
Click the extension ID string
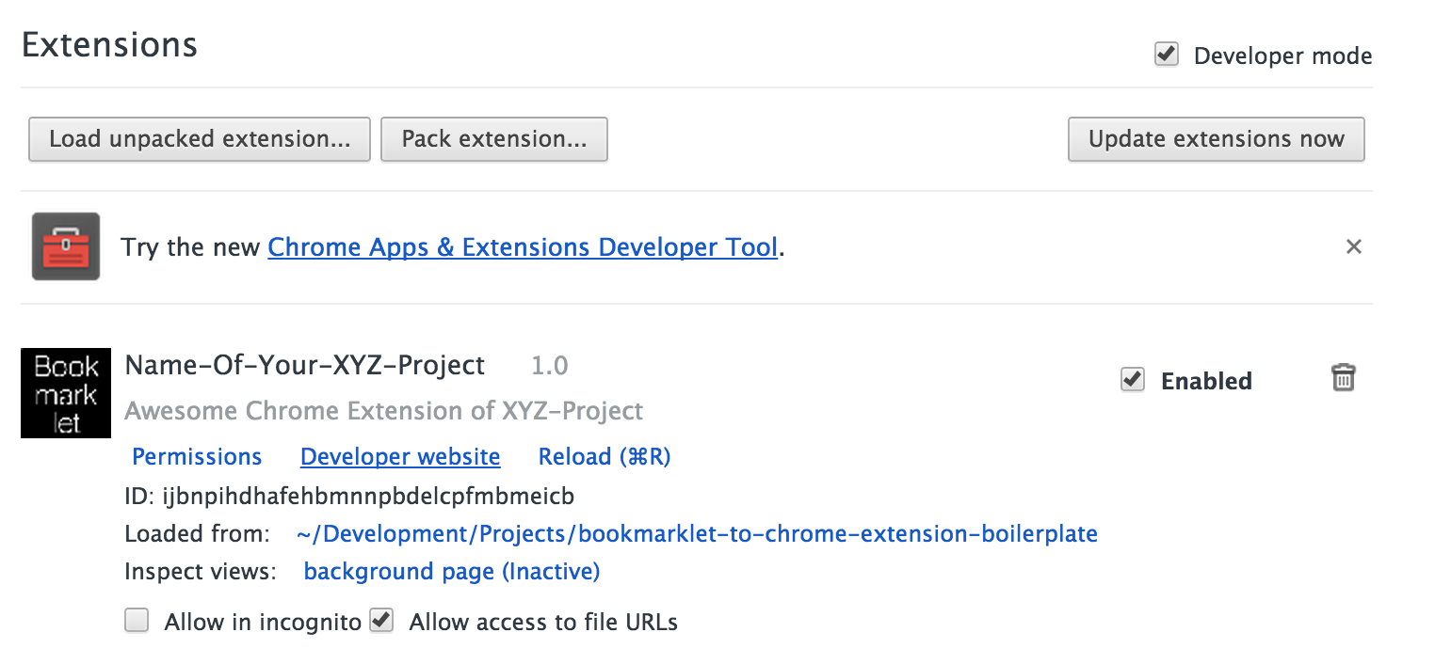(368, 496)
